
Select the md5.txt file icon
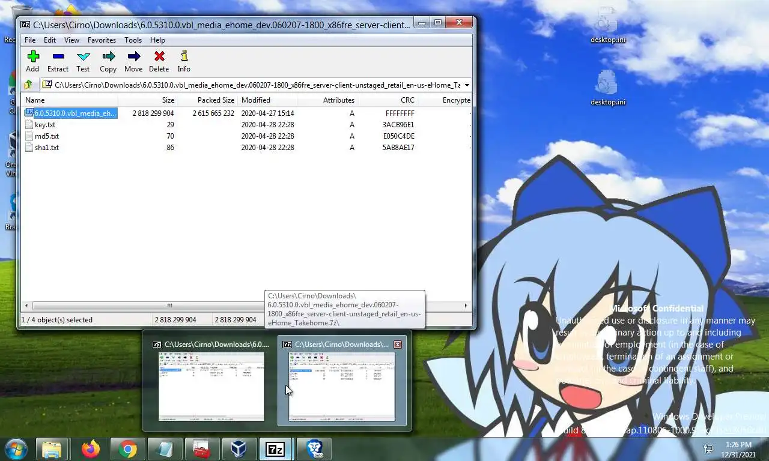point(29,136)
